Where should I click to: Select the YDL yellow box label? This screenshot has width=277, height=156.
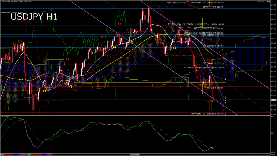pyautogui.click(x=200, y=86)
